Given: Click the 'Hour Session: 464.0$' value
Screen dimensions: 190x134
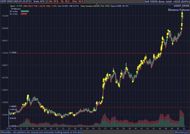Looking at the screenshot, I should (90, 6).
